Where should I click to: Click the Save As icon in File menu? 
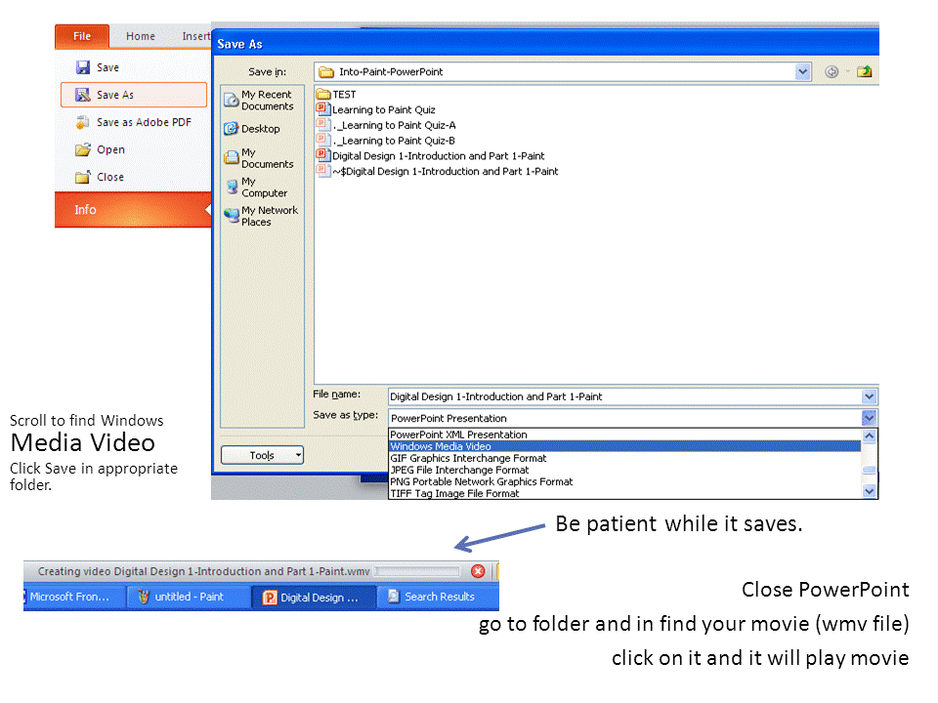pos(82,95)
